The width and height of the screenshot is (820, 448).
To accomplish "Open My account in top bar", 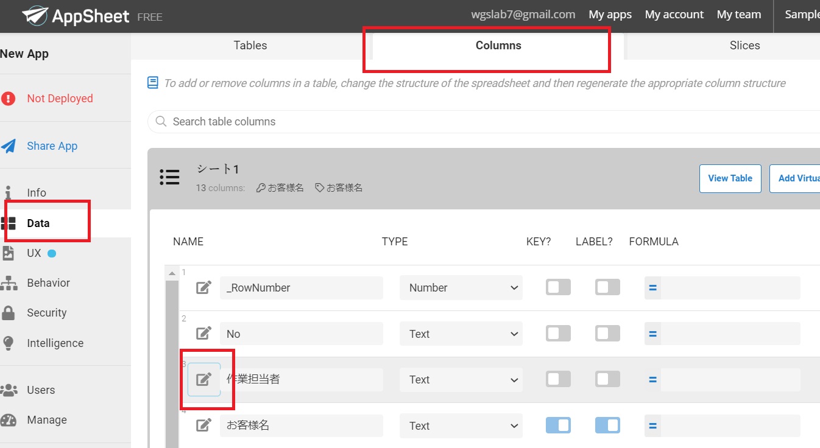I will [674, 15].
